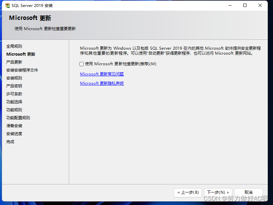Close the SQL Server 2019 setup window

pyautogui.click(x=260, y=5)
